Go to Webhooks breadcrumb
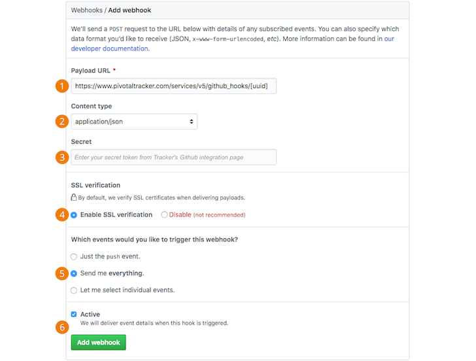This screenshot has width=476, height=361. [86, 10]
